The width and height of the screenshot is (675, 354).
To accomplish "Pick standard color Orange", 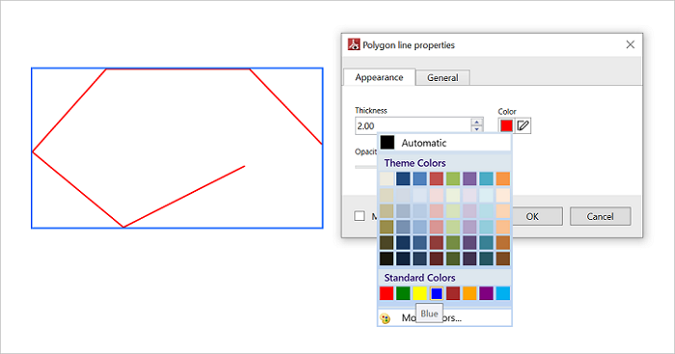I will (470, 293).
